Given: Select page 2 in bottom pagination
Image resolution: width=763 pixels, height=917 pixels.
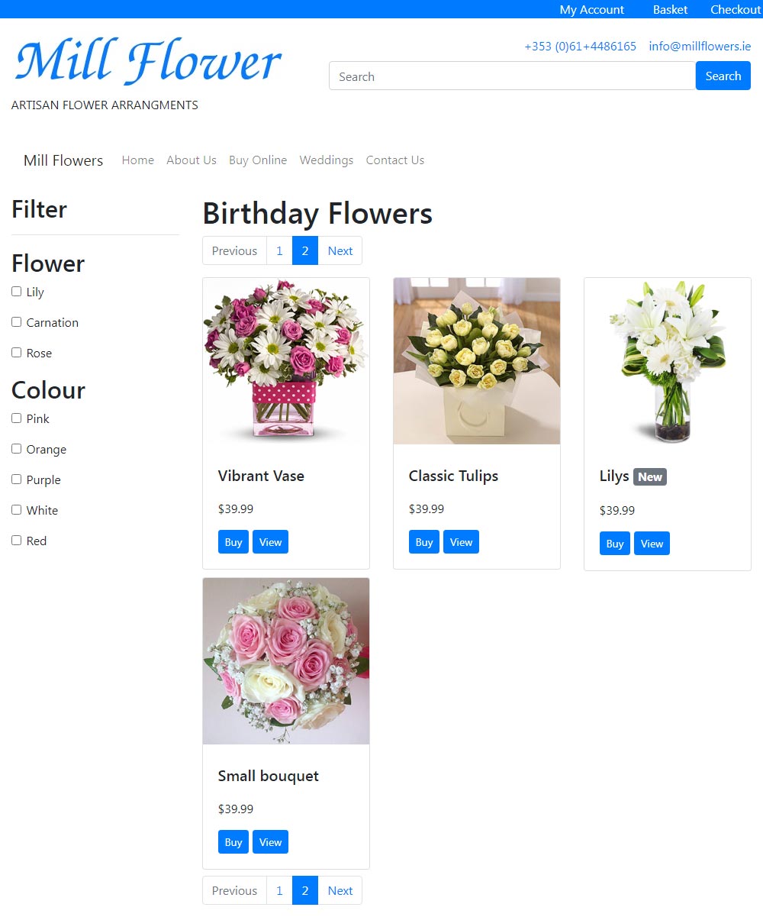Looking at the screenshot, I should click(x=305, y=890).
